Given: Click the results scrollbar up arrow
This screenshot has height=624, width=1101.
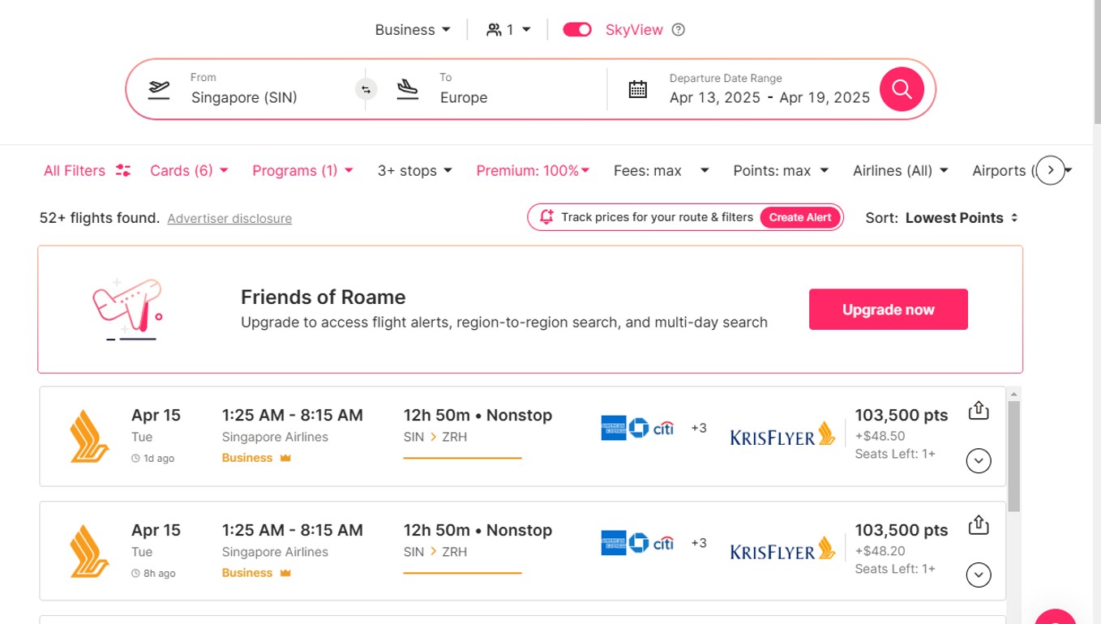Looking at the screenshot, I should click(1013, 394).
